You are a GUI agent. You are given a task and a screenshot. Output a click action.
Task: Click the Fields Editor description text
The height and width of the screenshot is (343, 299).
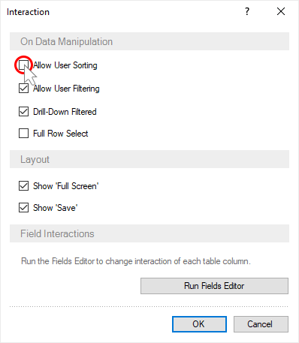tap(136, 261)
